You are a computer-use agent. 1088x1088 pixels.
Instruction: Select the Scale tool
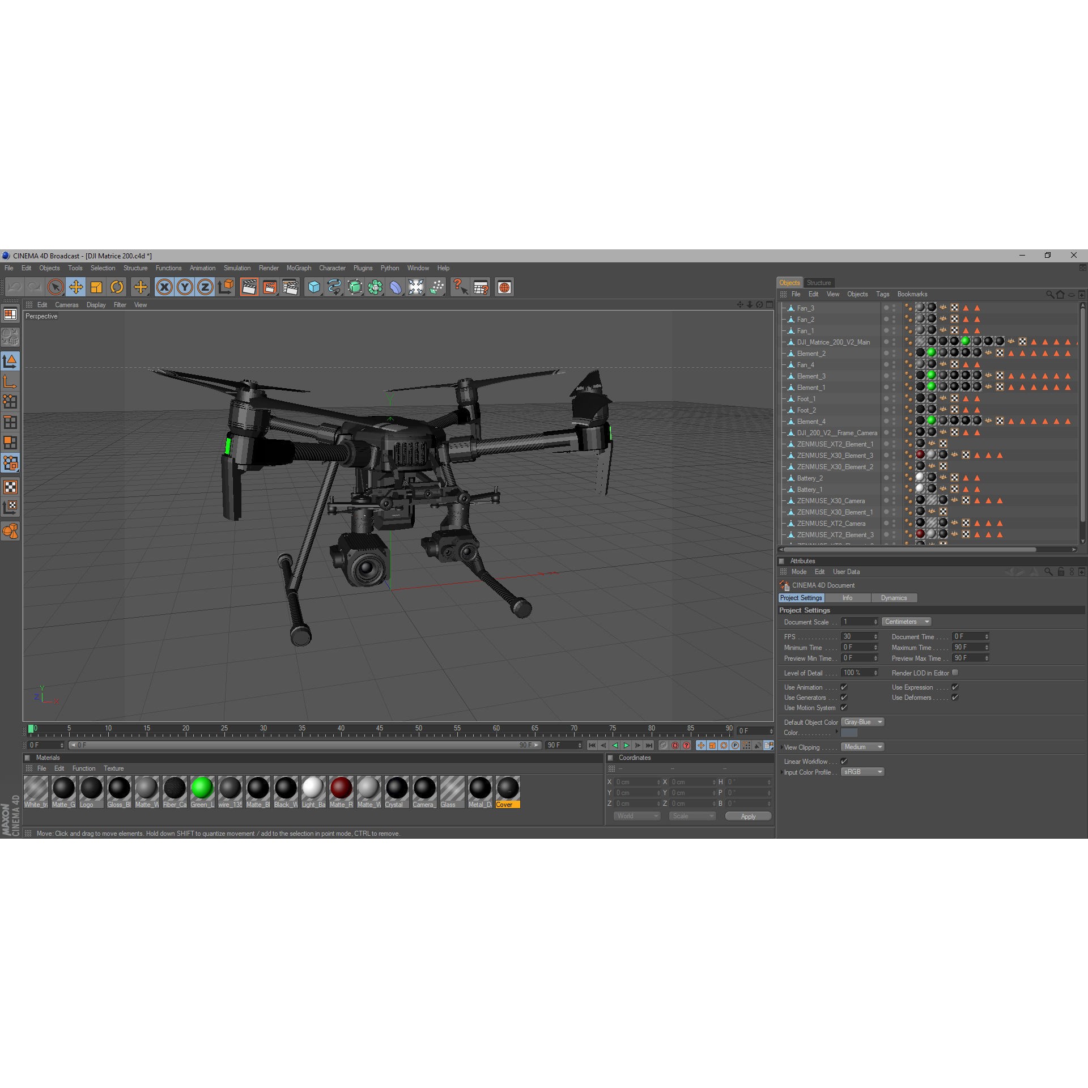[96, 287]
